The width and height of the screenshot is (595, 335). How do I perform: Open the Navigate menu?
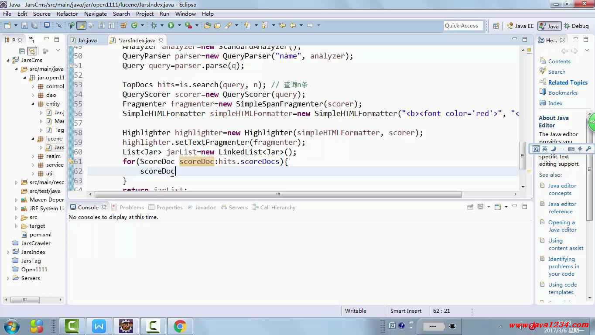click(x=96, y=14)
